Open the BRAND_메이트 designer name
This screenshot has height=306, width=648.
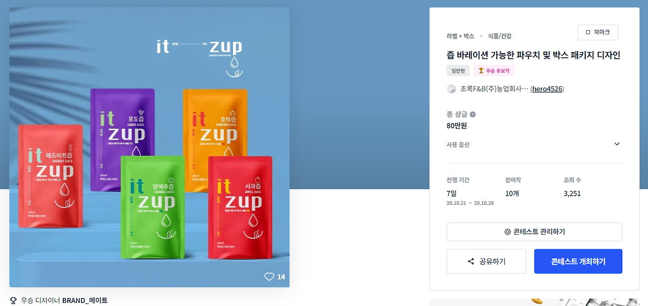85,300
